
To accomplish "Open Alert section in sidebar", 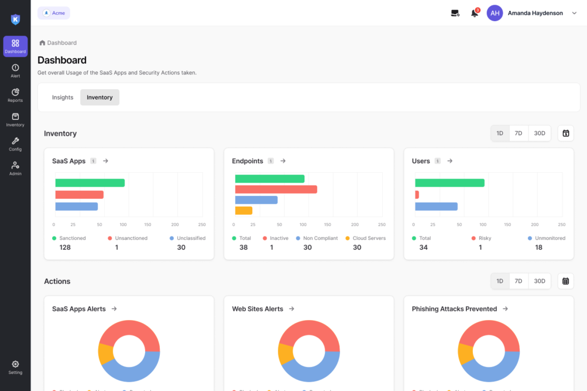I will coord(15,71).
